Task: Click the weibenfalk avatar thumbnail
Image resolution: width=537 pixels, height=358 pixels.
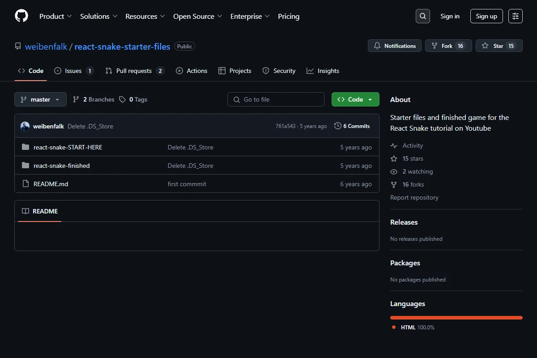Action: click(x=25, y=126)
